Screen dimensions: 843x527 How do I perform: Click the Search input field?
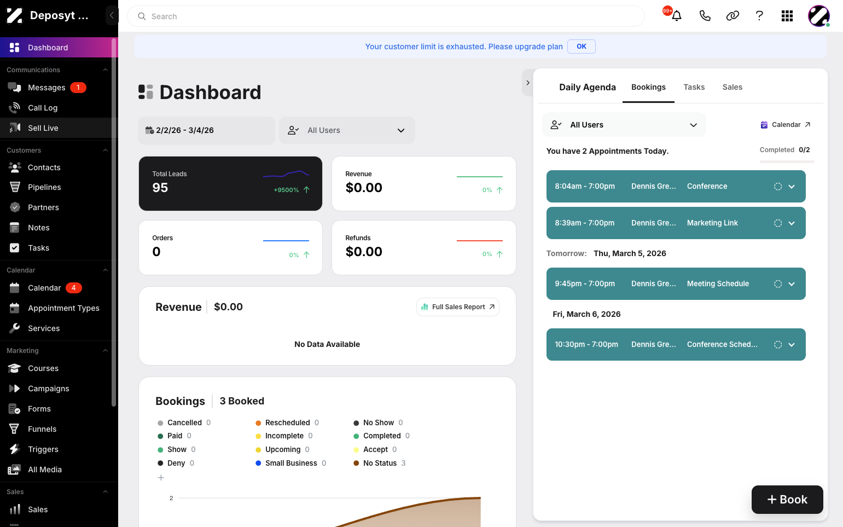(x=386, y=16)
